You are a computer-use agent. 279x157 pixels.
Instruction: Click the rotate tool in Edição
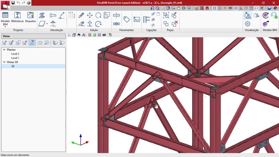(98, 15)
